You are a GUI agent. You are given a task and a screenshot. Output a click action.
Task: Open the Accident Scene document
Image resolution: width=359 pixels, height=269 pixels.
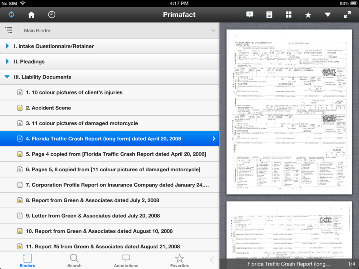coord(109,108)
